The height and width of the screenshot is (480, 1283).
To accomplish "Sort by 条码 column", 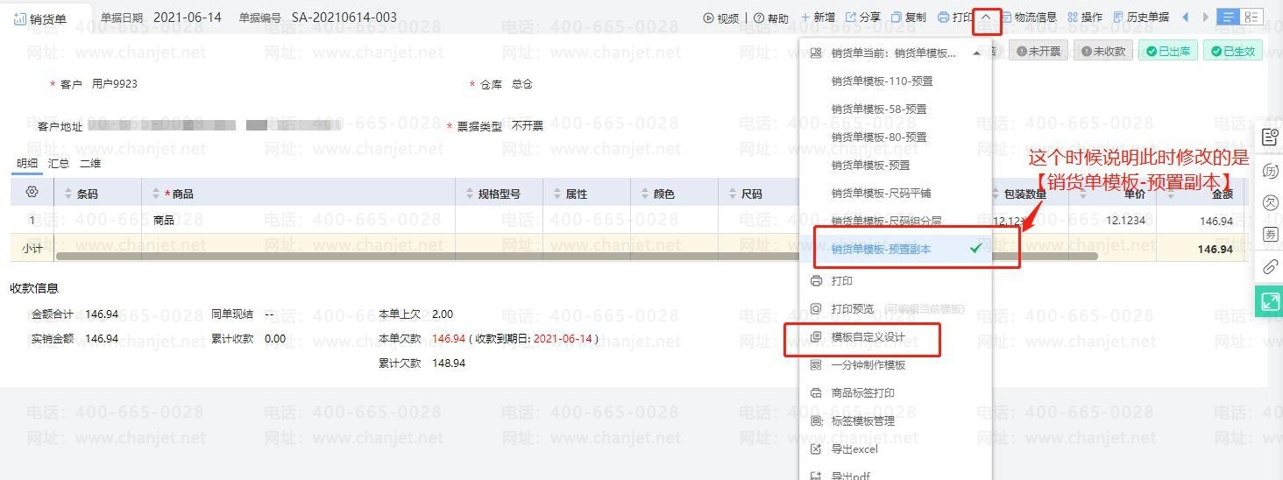I will tap(70, 194).
